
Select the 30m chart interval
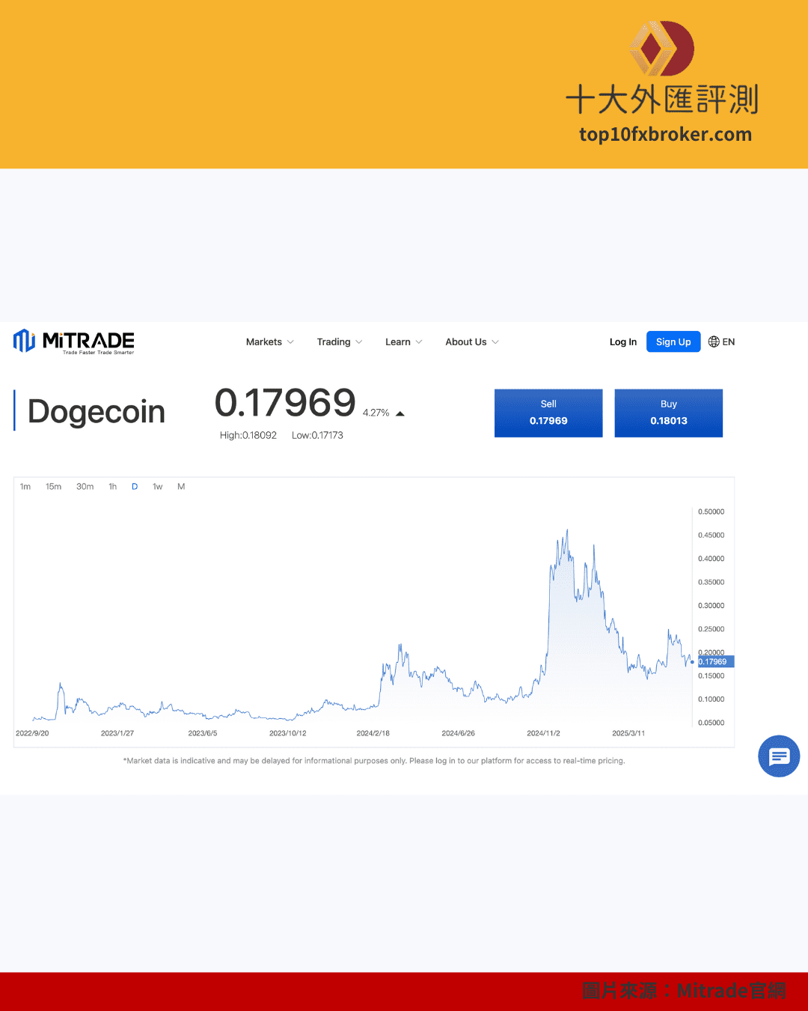[x=85, y=487]
